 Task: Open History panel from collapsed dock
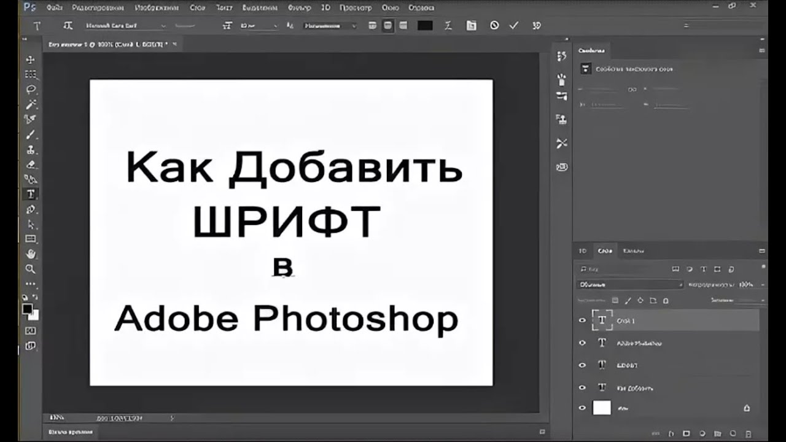click(x=561, y=56)
